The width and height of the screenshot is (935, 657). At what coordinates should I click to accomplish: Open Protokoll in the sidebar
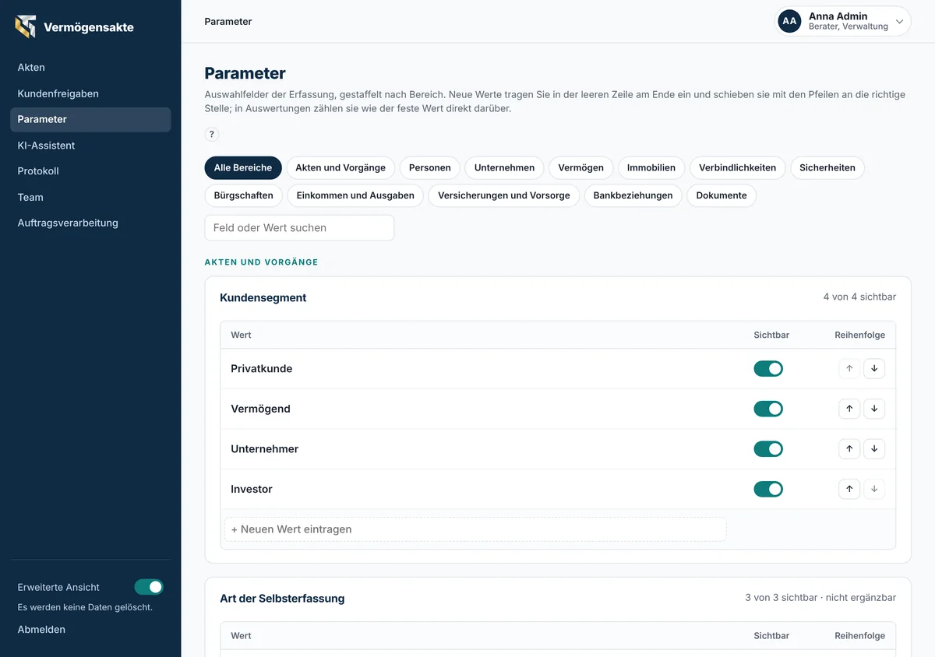90,171
